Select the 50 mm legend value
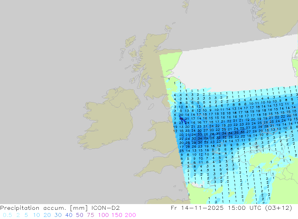This screenshot has width=298, height=219. point(80,215)
